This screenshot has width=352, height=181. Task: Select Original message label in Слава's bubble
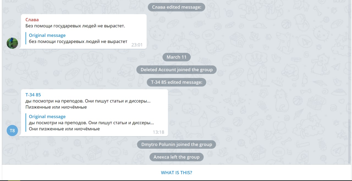coord(47,35)
